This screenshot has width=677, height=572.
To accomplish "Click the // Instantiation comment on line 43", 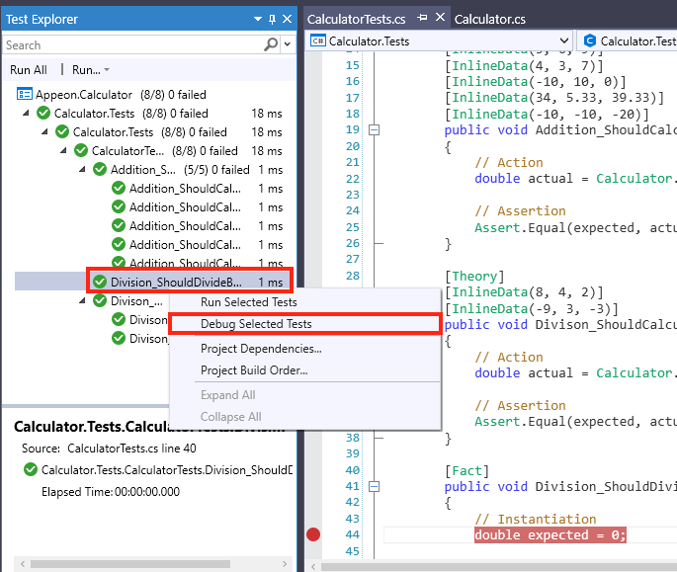I will [x=536, y=519].
